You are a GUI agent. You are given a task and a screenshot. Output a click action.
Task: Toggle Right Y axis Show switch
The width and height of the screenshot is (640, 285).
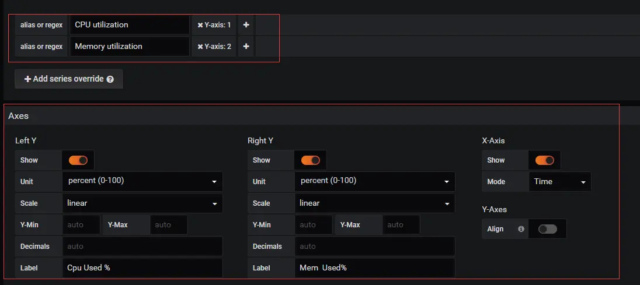[311, 160]
